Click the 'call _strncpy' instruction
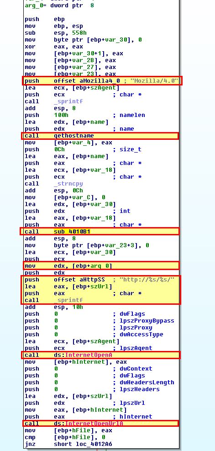 tap(54, 184)
